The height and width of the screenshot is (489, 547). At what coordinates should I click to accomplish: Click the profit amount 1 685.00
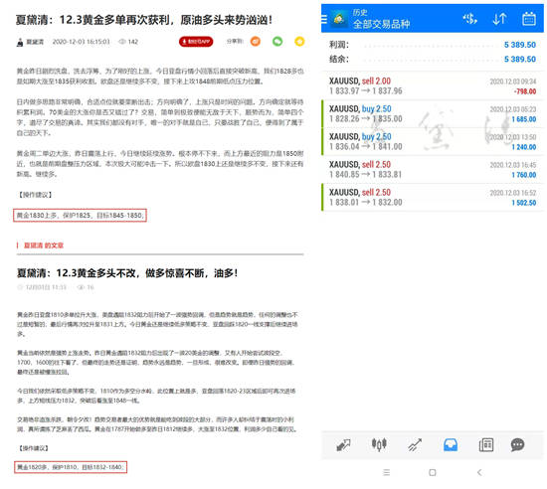click(523, 119)
